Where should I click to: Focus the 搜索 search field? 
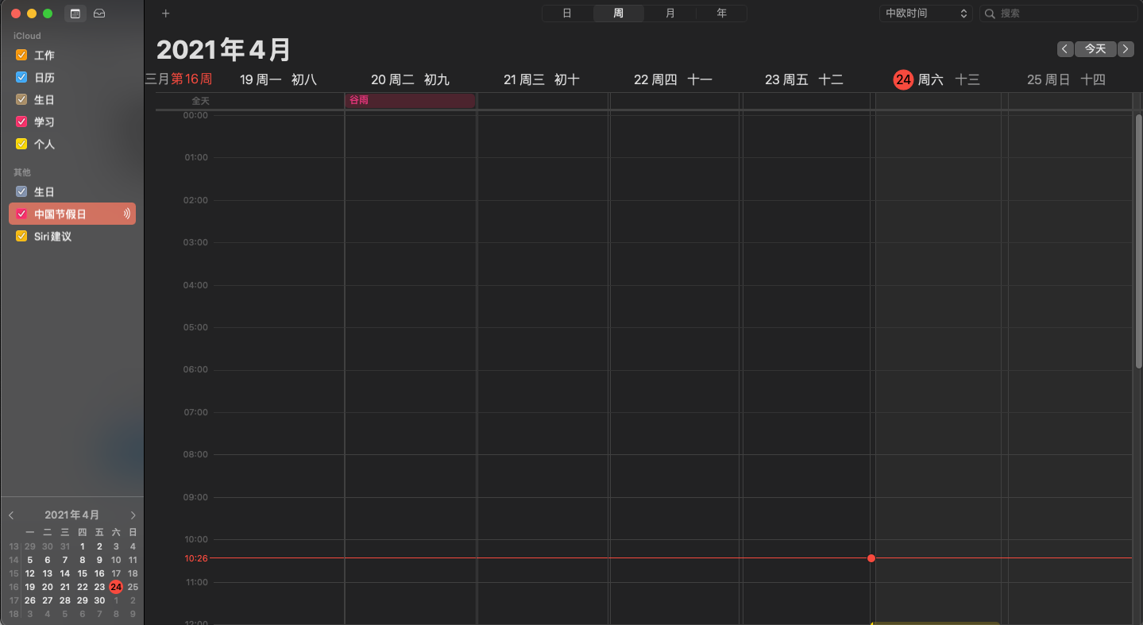pos(1058,14)
